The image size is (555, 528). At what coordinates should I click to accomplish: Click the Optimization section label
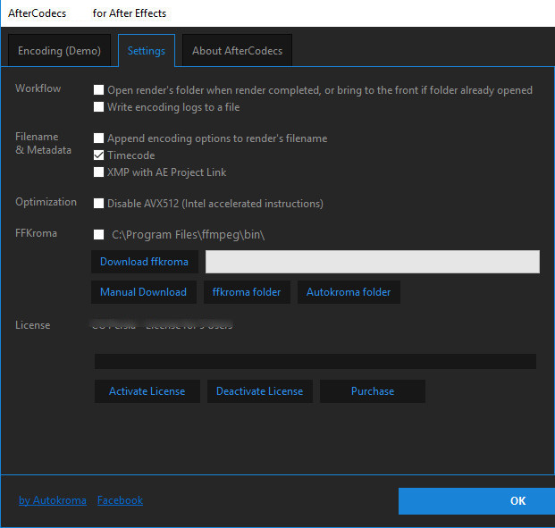[x=46, y=202]
